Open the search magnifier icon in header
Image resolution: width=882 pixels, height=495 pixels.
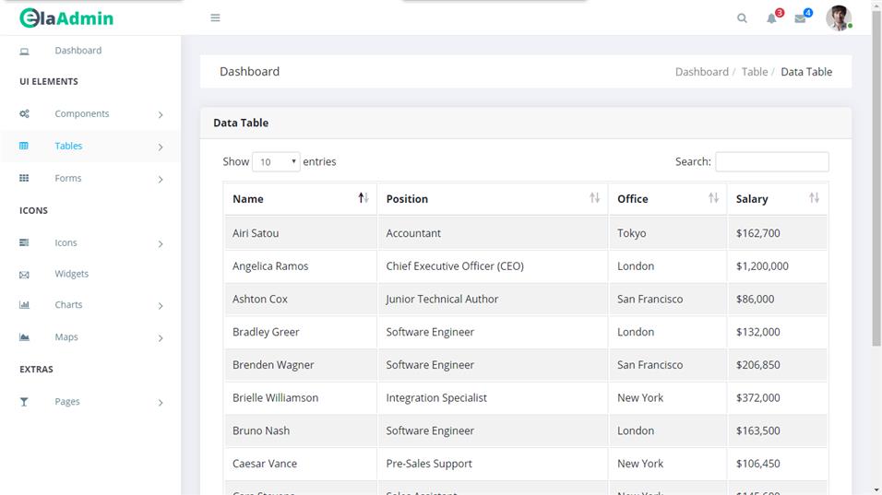tap(742, 18)
